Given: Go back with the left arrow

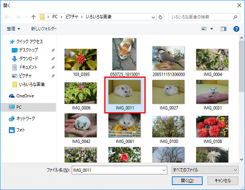Looking at the screenshot, I should (7, 17).
